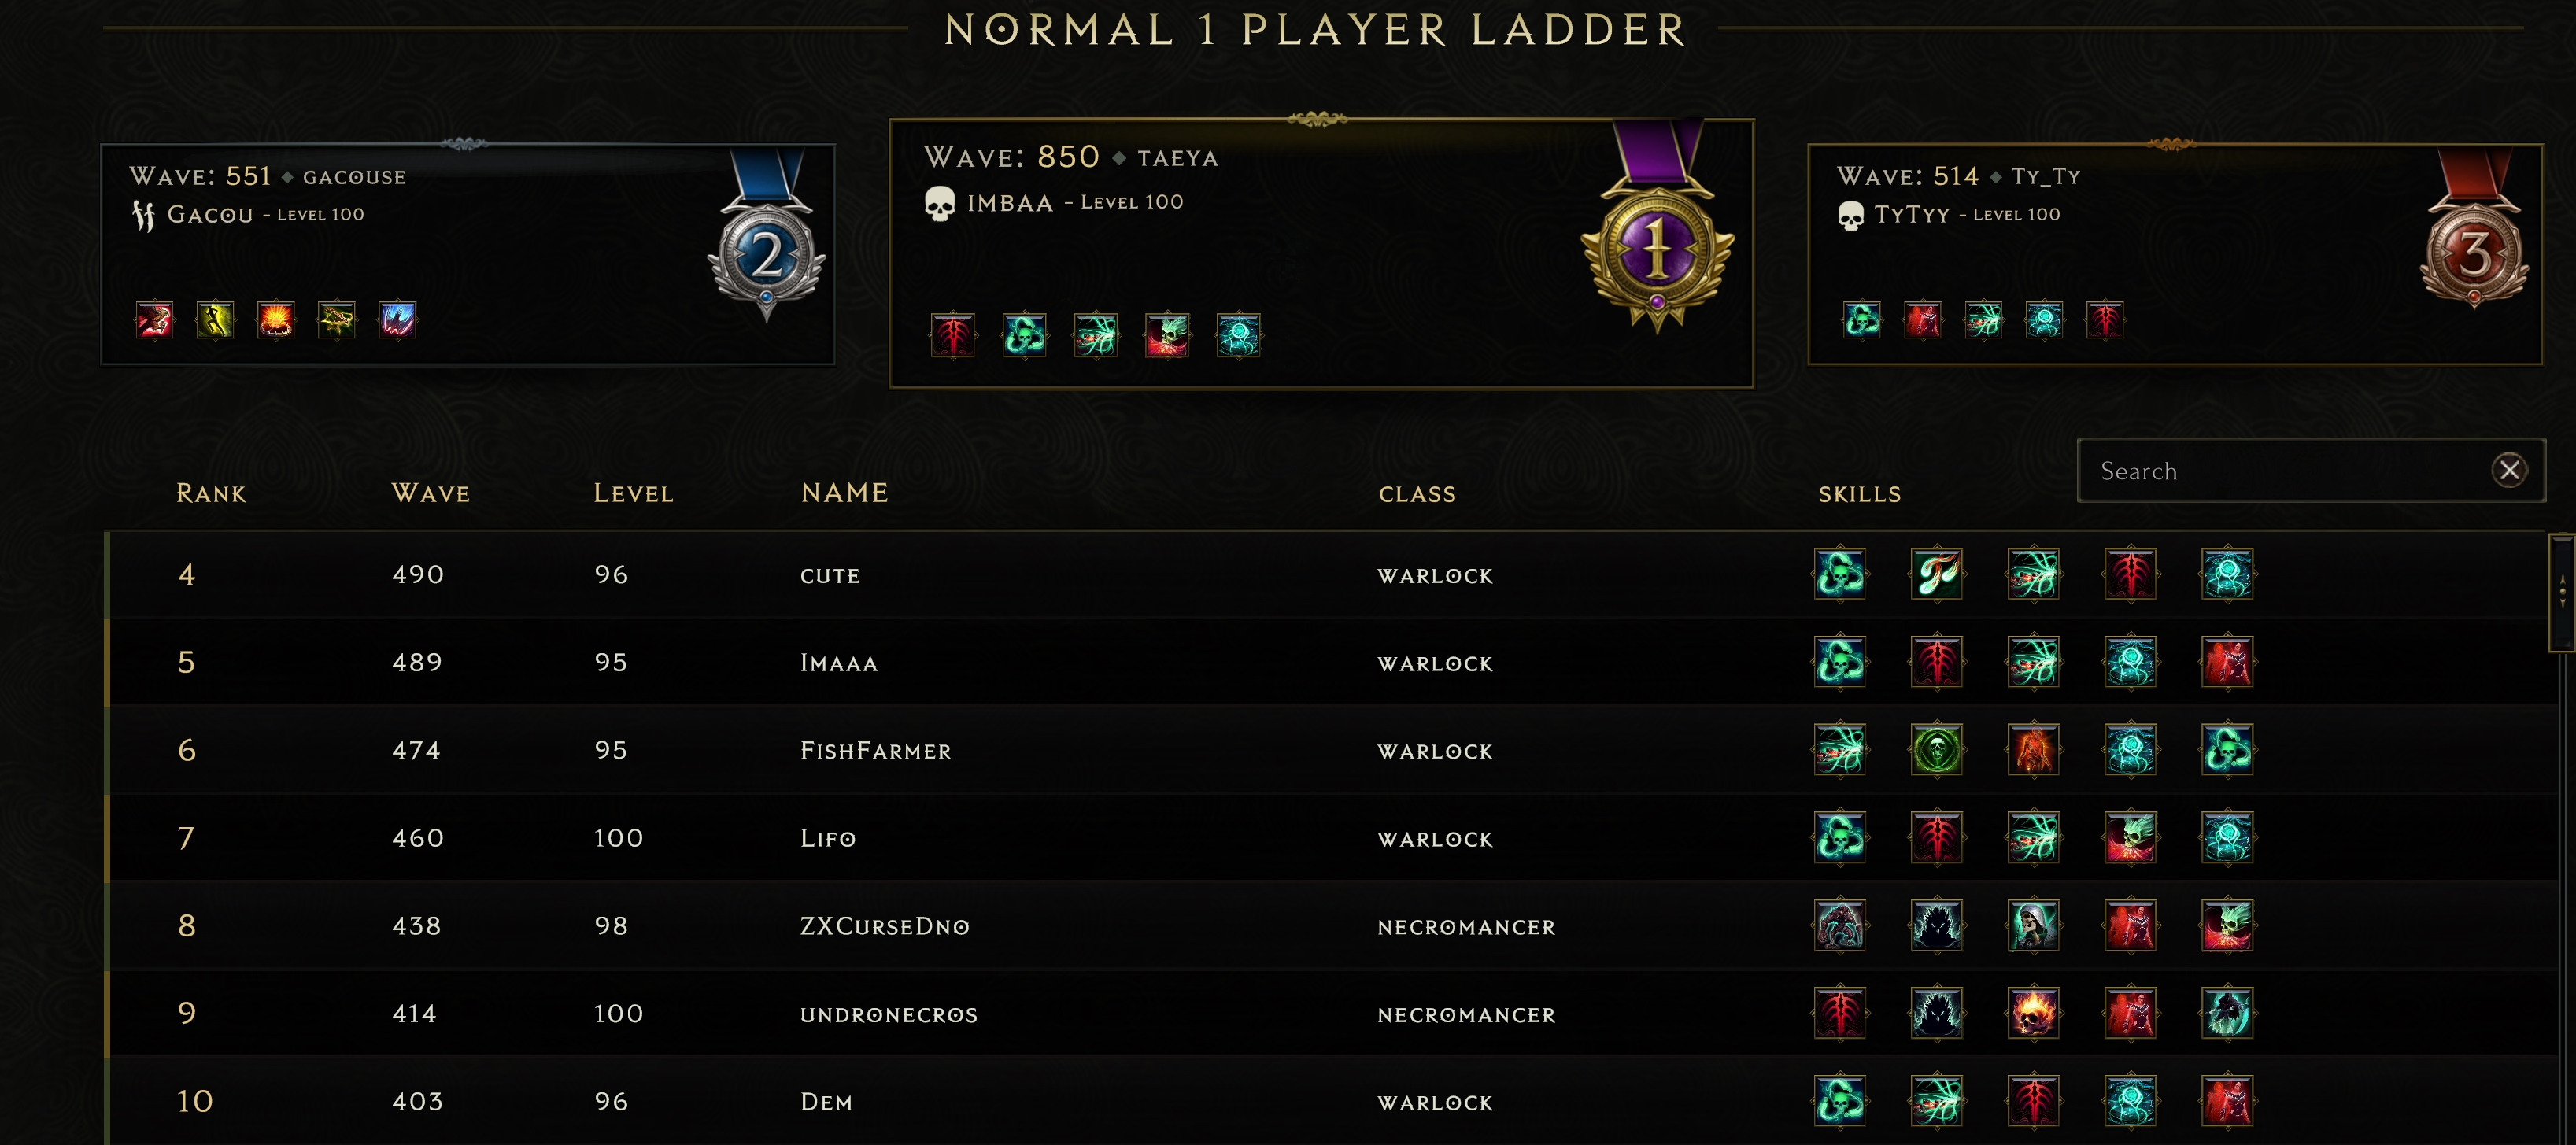Click the silver second-place medal
Viewport: 2576px width, 1145px height.
[x=766, y=255]
